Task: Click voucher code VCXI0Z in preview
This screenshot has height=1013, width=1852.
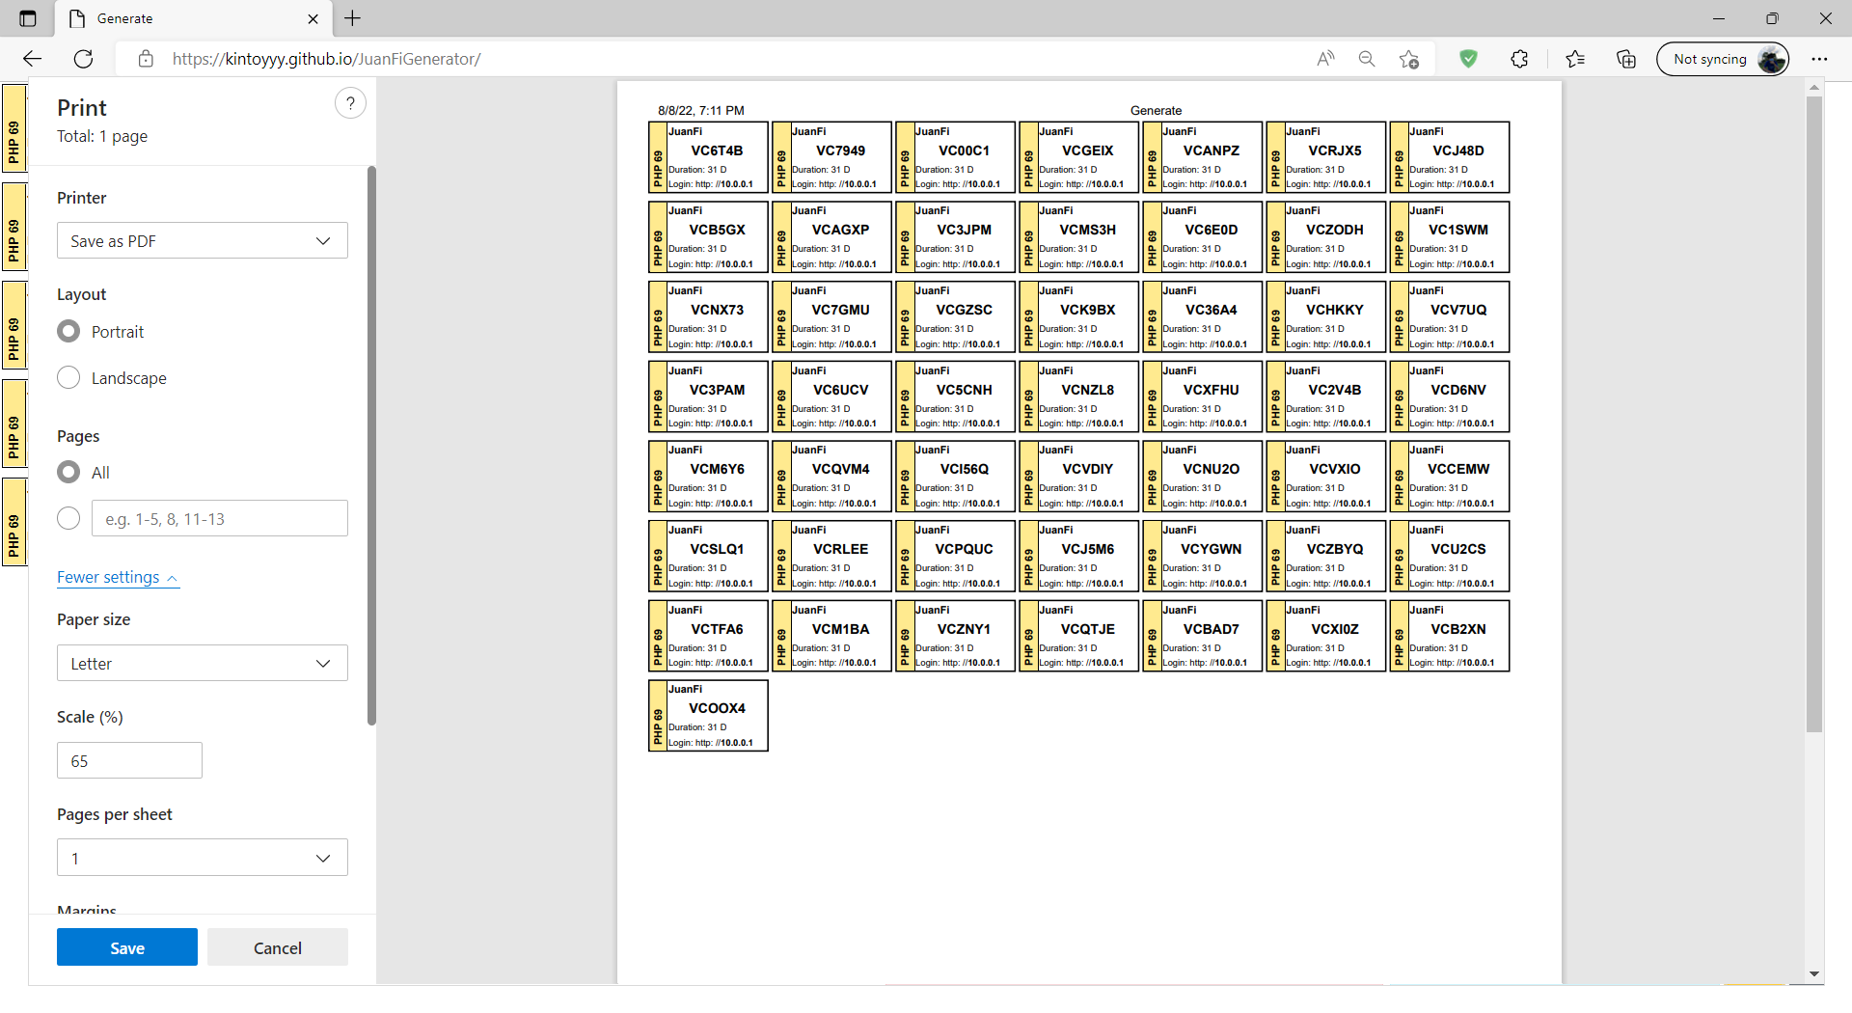Action: pos(1335,629)
